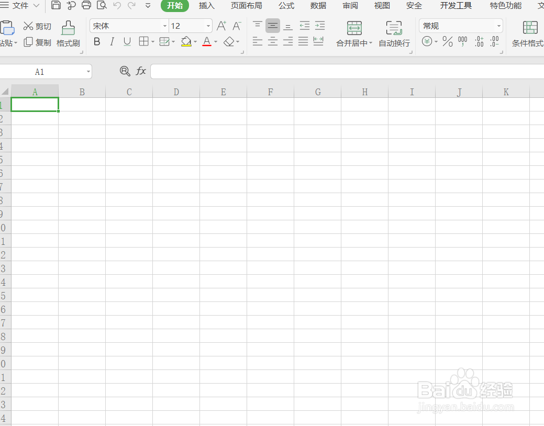Apply currency format (¥ icon)
Image resolution: width=544 pixels, height=426 pixels.
coord(427,42)
